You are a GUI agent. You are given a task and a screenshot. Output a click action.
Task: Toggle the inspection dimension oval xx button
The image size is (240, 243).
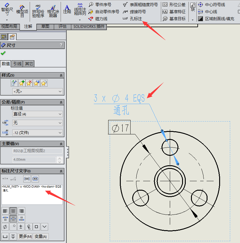(35, 179)
